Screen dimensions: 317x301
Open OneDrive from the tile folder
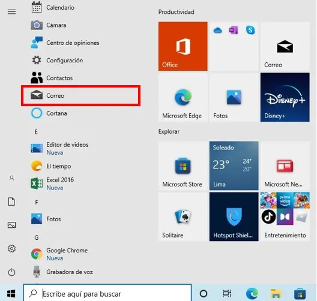click(x=217, y=31)
